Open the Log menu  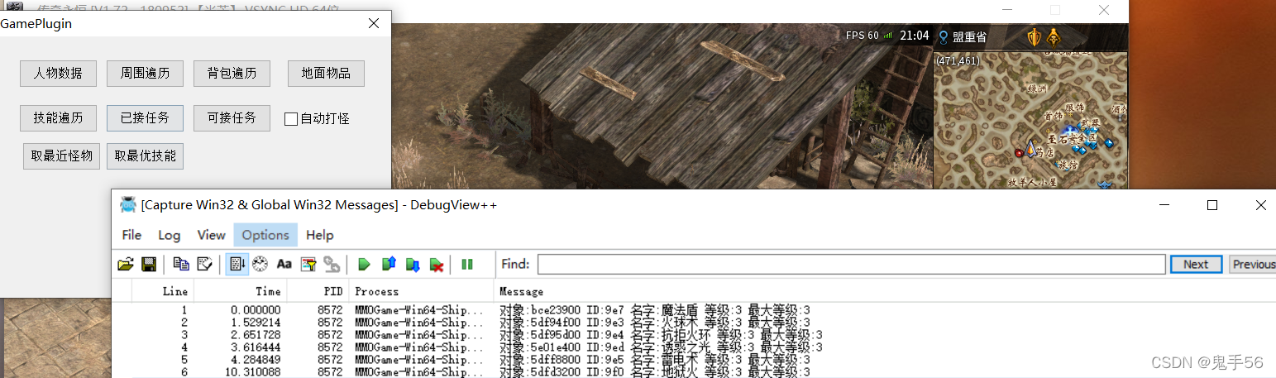pyautogui.click(x=169, y=235)
